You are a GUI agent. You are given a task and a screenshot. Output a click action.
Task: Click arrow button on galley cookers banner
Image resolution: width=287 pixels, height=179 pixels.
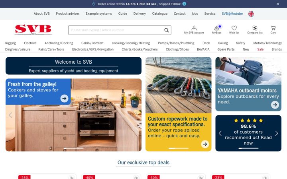[64, 98]
